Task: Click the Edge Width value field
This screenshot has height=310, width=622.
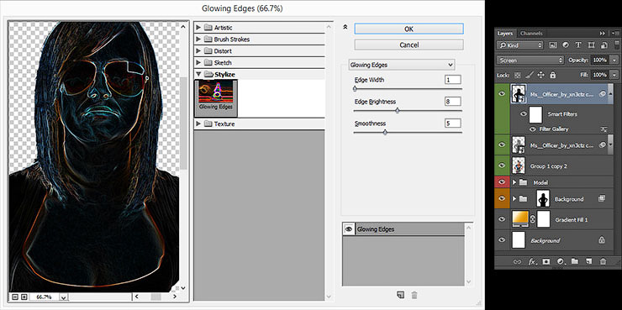Action: 452,80
